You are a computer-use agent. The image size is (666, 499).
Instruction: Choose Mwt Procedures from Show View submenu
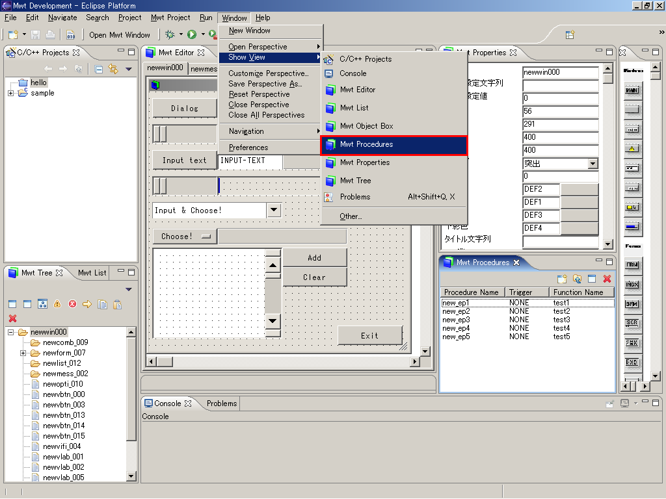[x=394, y=145]
